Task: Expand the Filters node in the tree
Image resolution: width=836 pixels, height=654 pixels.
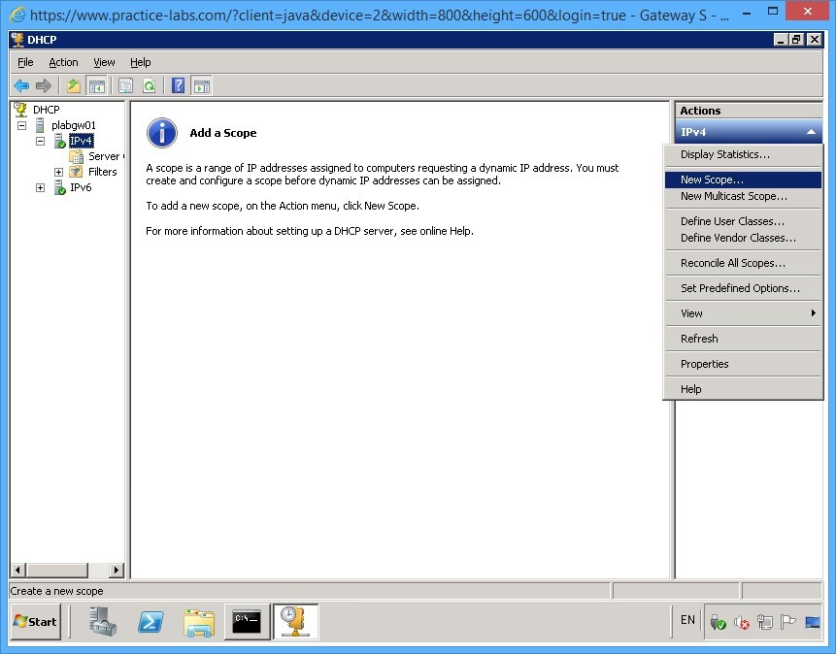Action: click(x=57, y=172)
